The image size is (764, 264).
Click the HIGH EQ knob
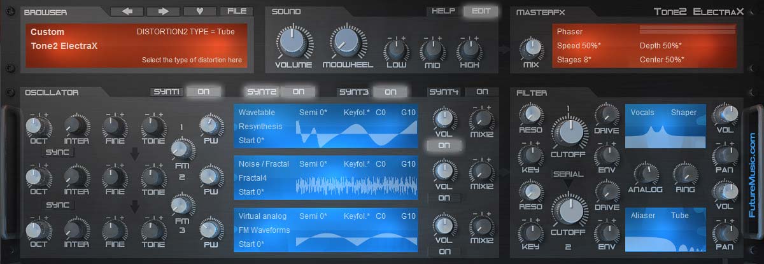[x=469, y=49]
